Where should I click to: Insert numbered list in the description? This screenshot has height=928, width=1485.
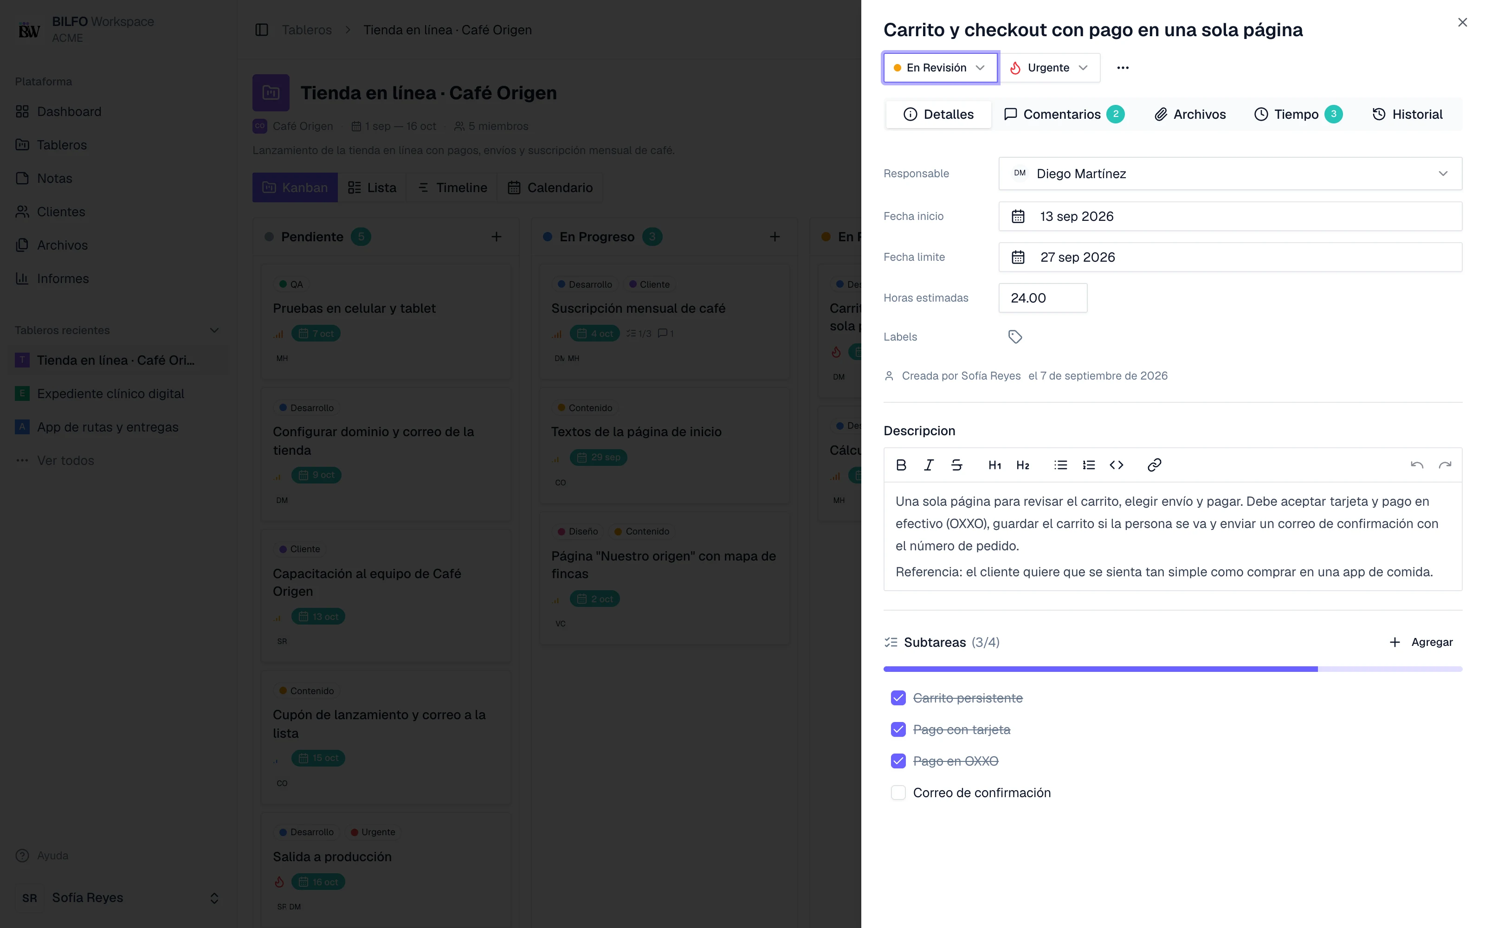click(x=1089, y=464)
